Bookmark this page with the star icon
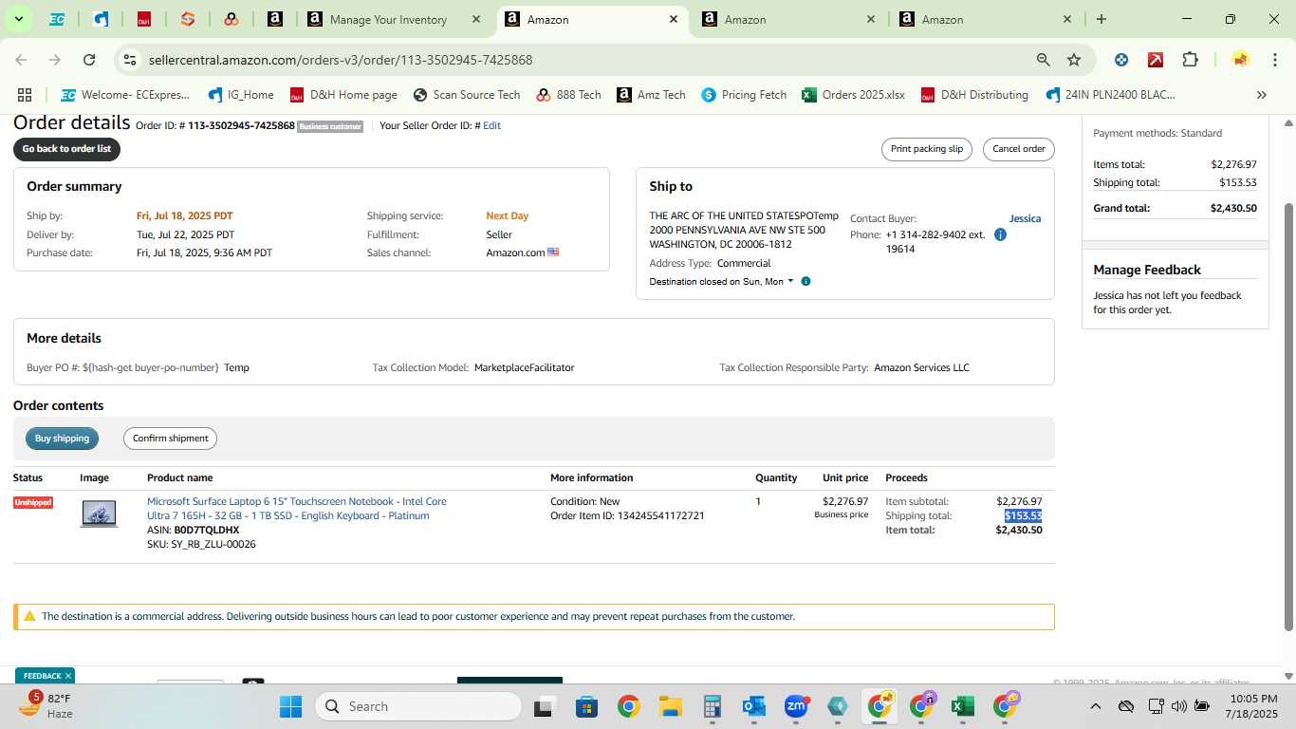 (x=1074, y=60)
